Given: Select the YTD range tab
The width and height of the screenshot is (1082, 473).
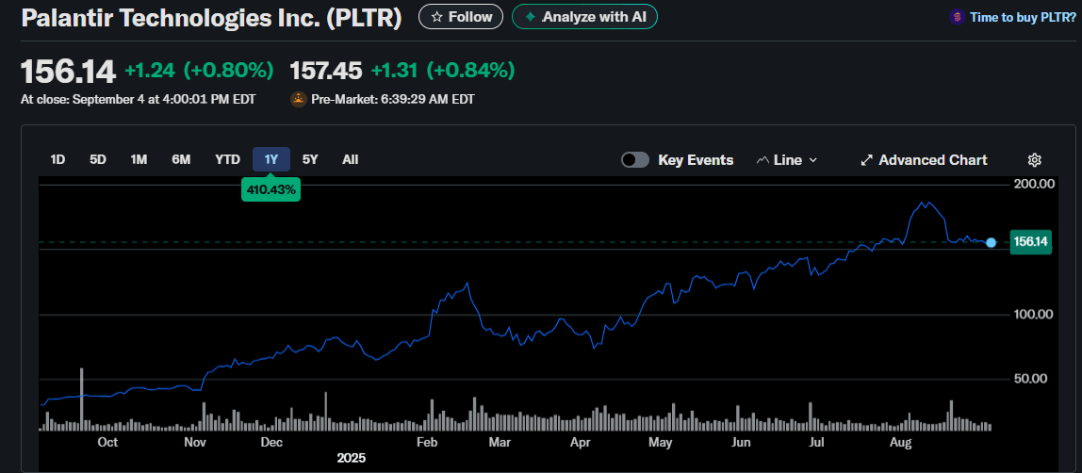Looking at the screenshot, I should coord(227,160).
